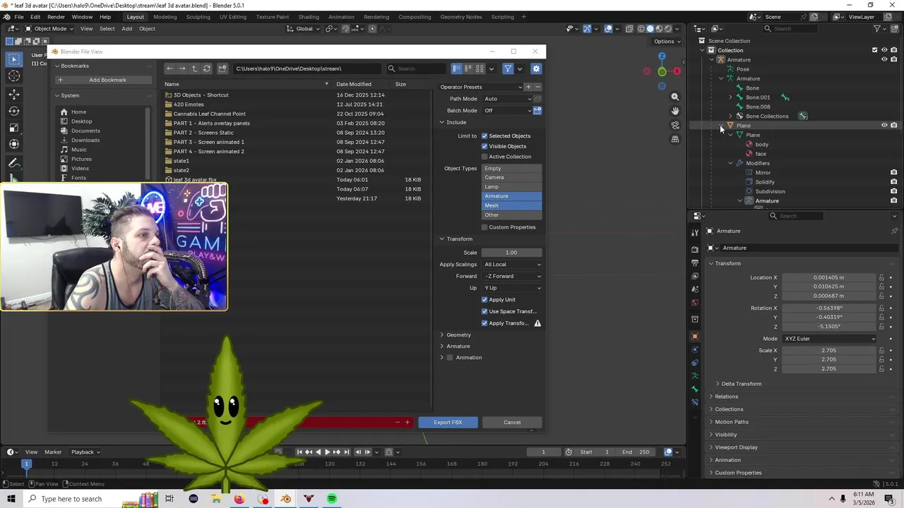Toggle the Apply Transform checkbox
This screenshot has width=904, height=508.
point(484,323)
